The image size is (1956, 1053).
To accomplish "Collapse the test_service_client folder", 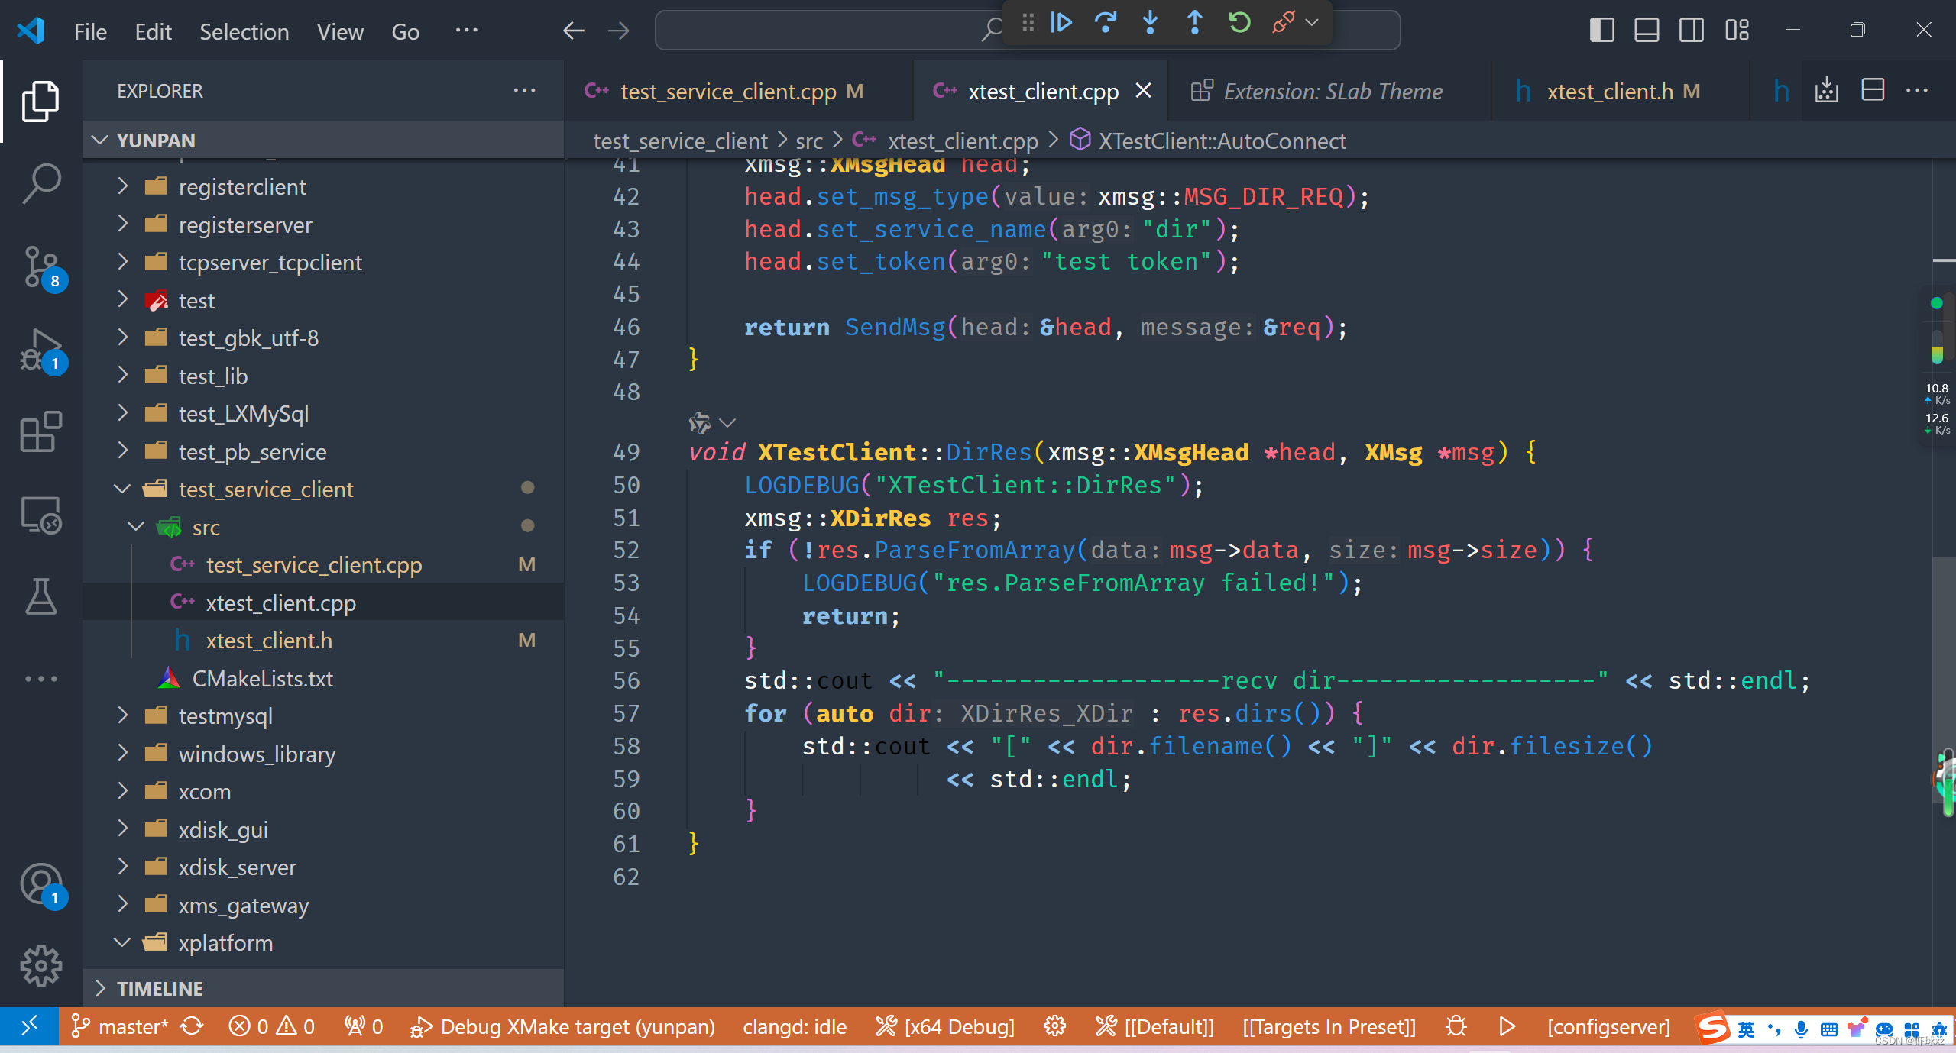I will point(323,489).
